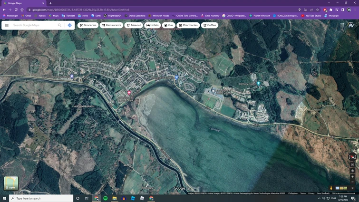Open the Google Maps hamburger menu
Image resolution: width=359 pixels, height=202 pixels.
[x=7, y=25]
